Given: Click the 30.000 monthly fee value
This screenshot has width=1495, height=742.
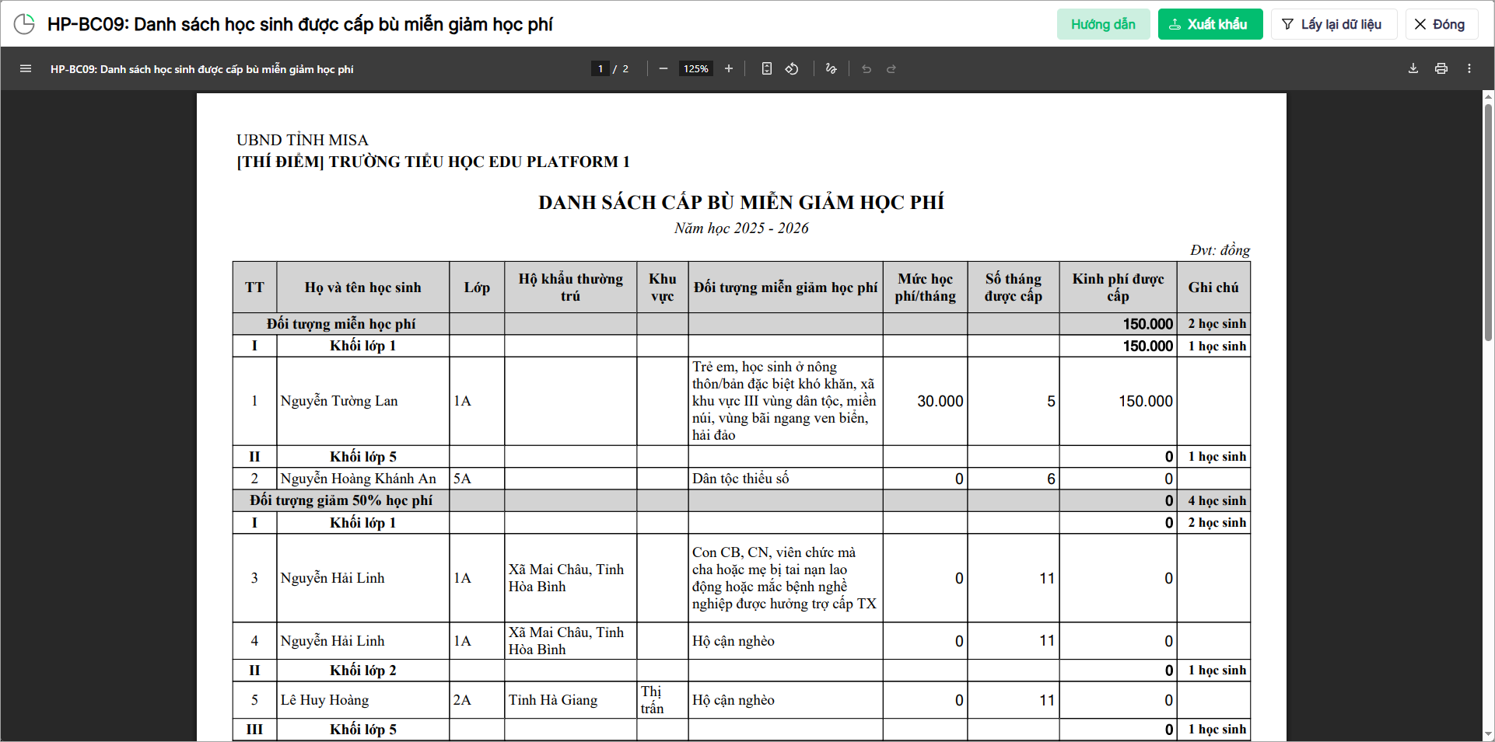Looking at the screenshot, I should [940, 401].
